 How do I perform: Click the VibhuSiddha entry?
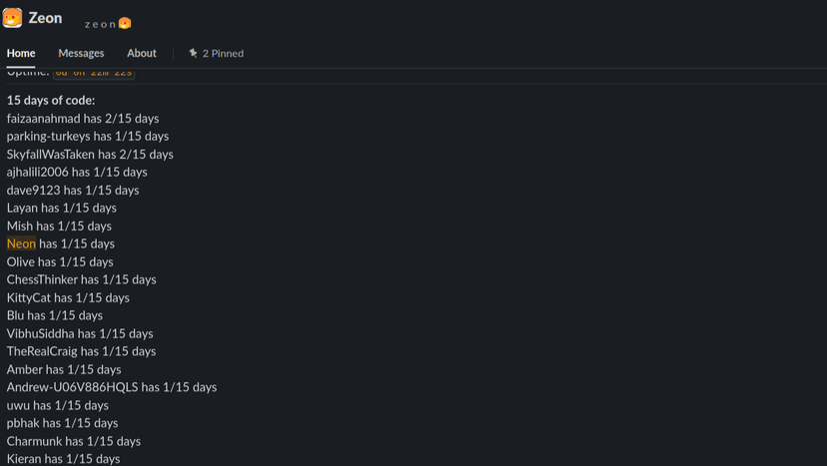tap(80, 333)
